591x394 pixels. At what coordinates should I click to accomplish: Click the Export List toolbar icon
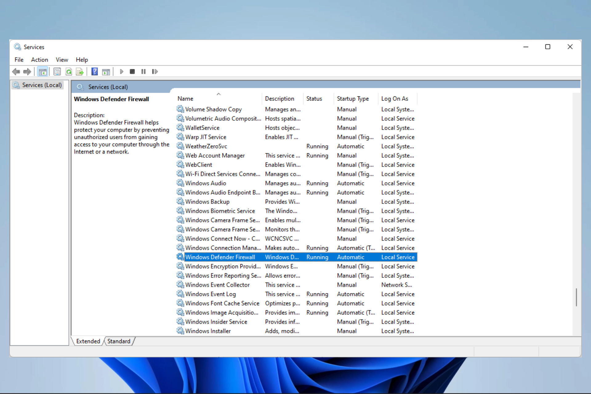point(80,72)
